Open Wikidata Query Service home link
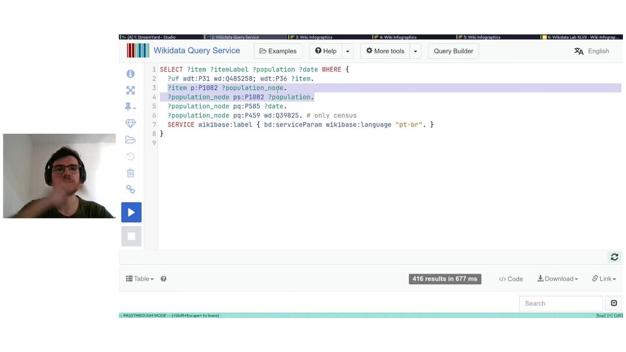This screenshot has width=626, height=352. coord(197,51)
